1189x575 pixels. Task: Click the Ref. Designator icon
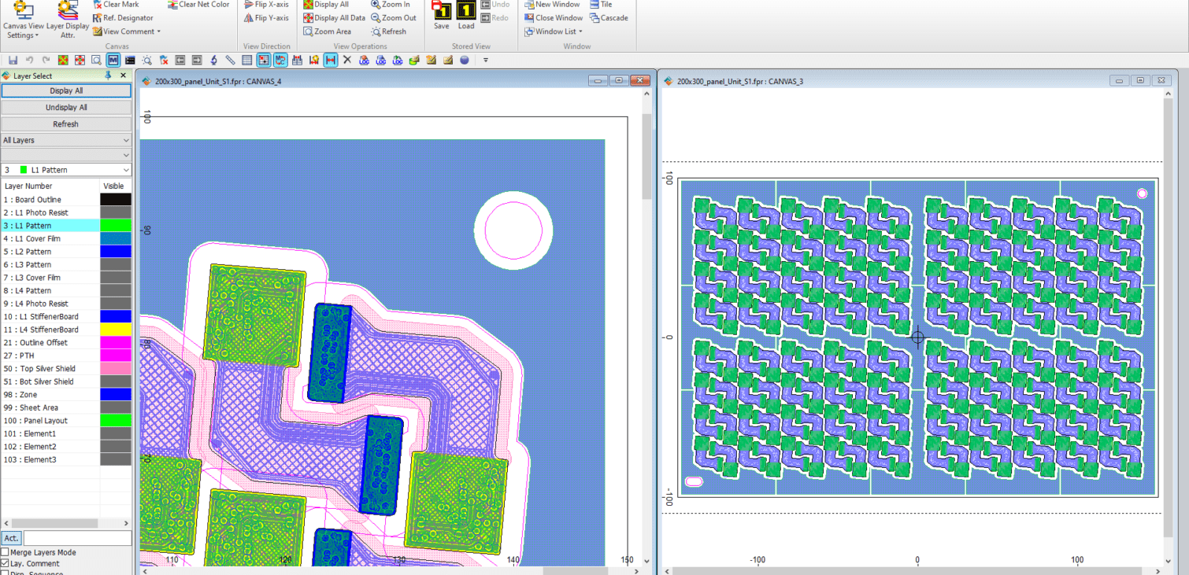coord(98,18)
